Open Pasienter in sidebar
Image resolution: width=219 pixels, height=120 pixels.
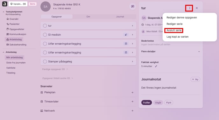click(13, 24)
